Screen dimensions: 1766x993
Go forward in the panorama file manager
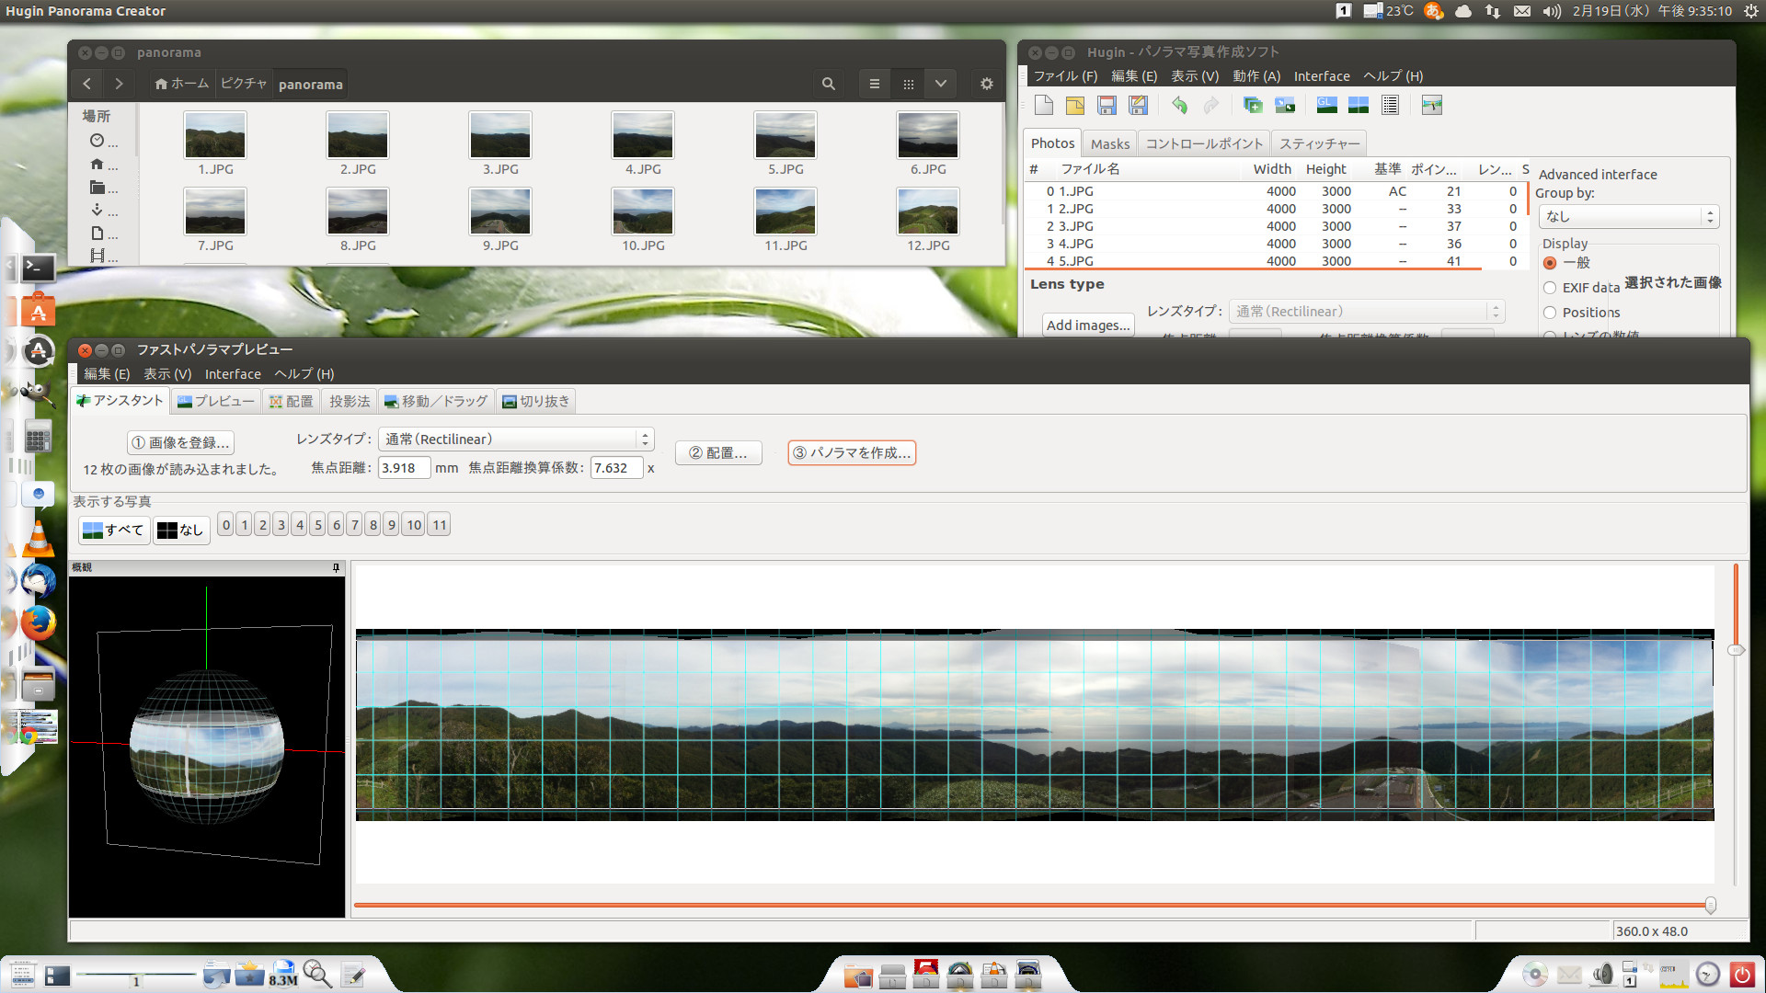click(119, 84)
